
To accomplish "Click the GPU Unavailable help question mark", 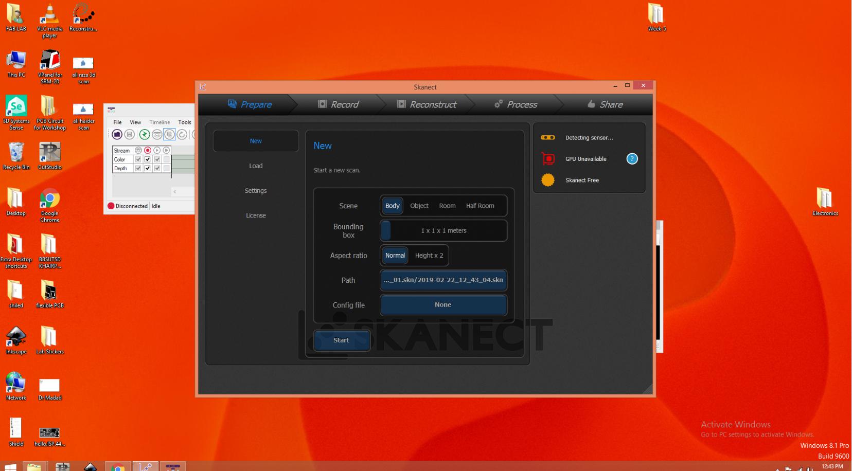I will click(x=632, y=159).
